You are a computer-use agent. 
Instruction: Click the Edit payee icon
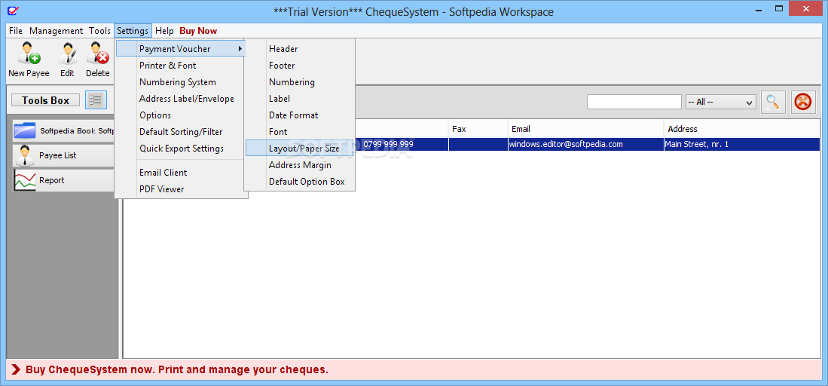(67, 54)
